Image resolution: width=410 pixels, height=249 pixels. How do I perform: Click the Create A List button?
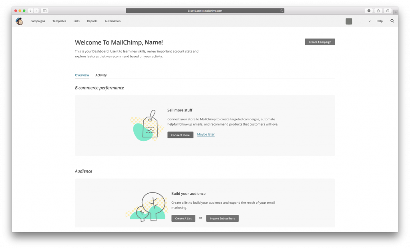click(183, 219)
